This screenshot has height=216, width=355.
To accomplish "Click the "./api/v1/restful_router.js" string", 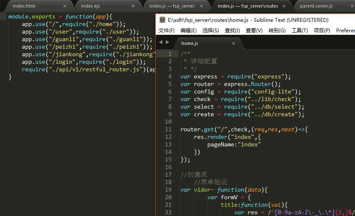I will point(96,70).
